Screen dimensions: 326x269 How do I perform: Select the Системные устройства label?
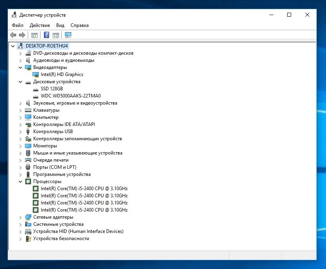(x=58, y=224)
